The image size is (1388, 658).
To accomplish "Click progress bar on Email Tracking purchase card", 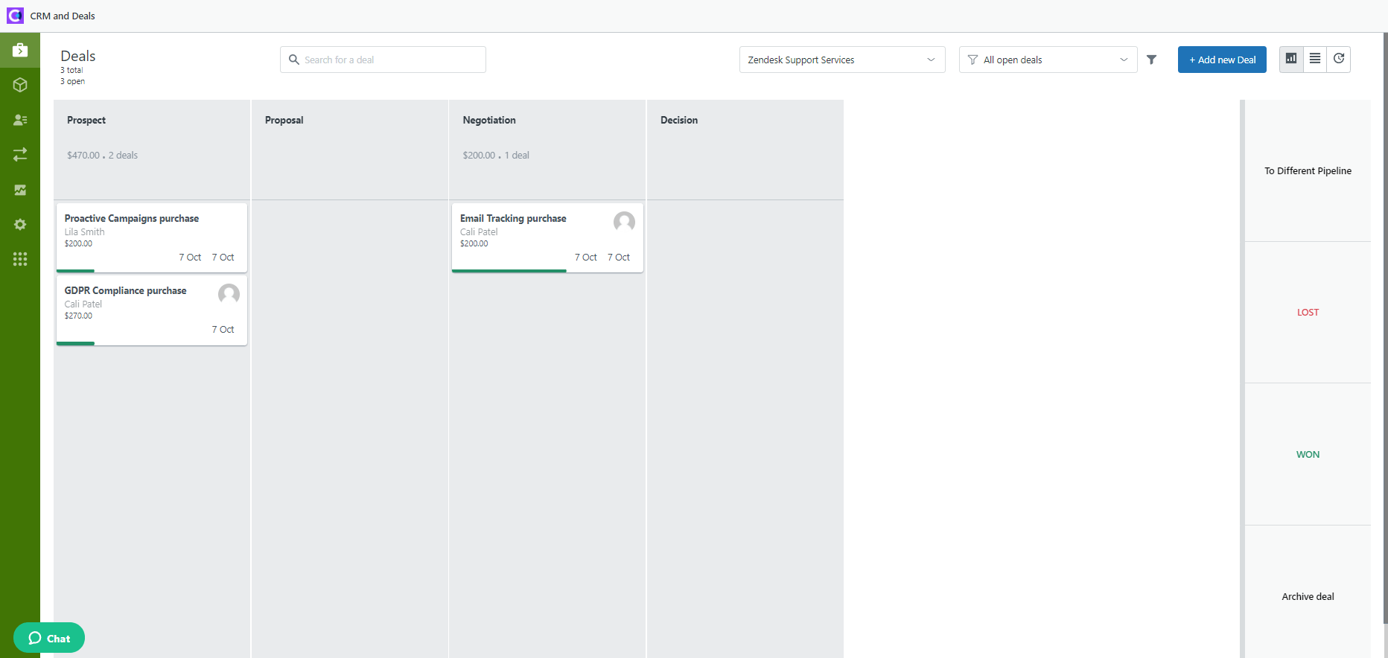I will (x=509, y=271).
